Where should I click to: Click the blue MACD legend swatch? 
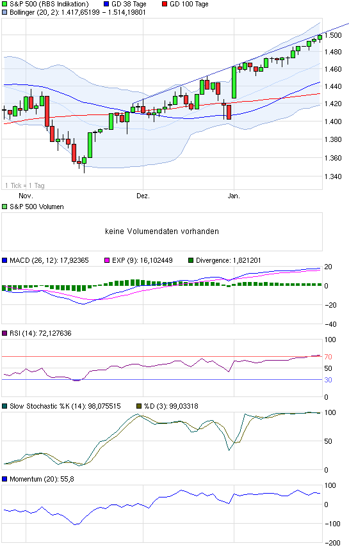coord(4,260)
